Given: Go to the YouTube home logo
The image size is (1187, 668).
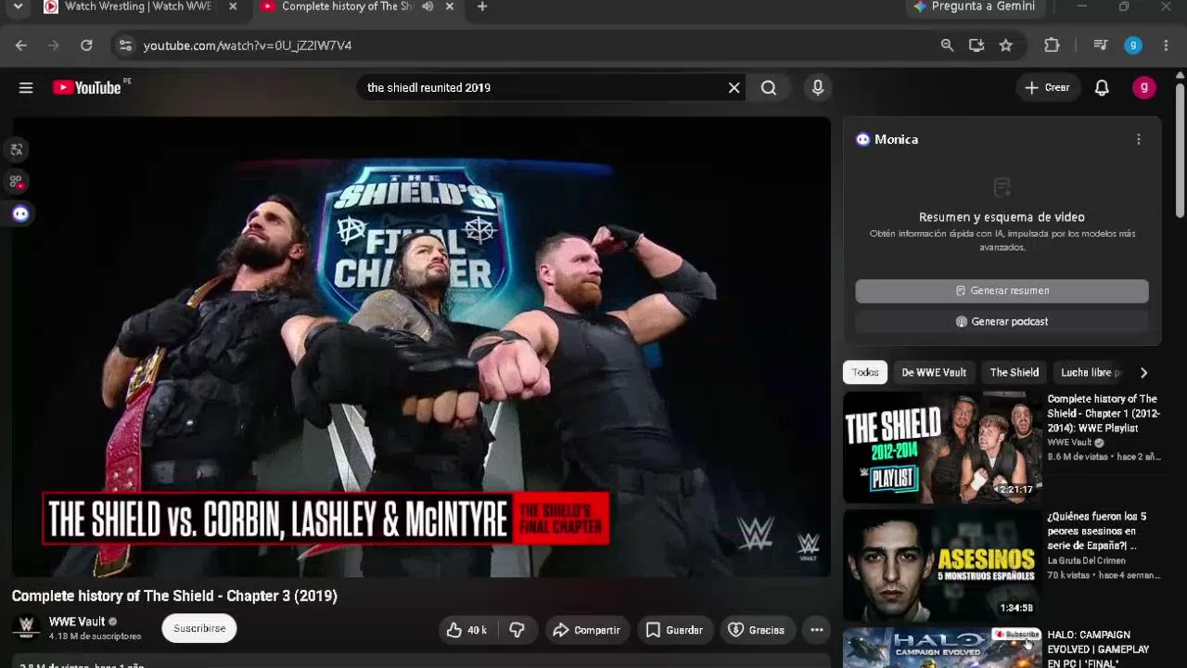Looking at the screenshot, I should tap(86, 87).
